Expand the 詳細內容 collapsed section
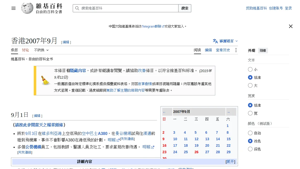Screen dimensions: 300x169 (230, 162)
